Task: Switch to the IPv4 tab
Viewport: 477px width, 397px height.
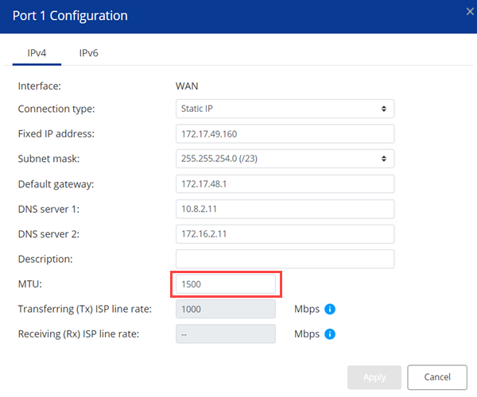Action: [38, 53]
